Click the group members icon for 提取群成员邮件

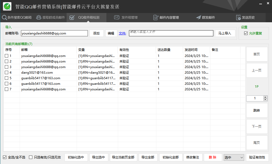click(x=38, y=17)
